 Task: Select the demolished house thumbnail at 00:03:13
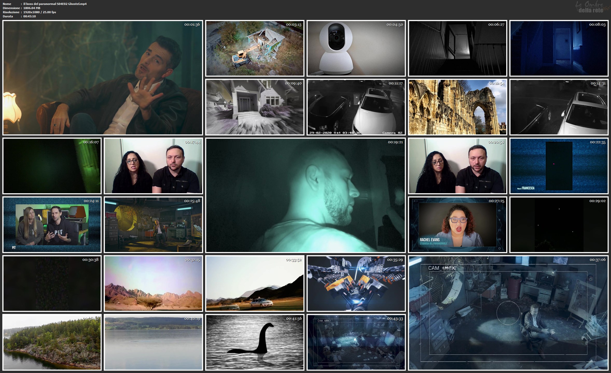[x=255, y=48]
